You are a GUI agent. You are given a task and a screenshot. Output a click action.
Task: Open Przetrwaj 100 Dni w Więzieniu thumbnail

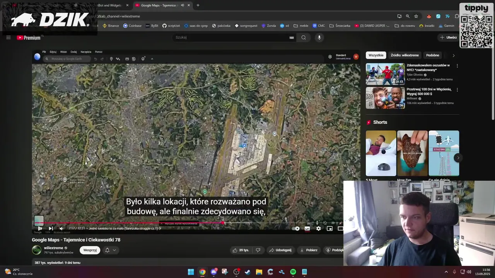coord(385,98)
